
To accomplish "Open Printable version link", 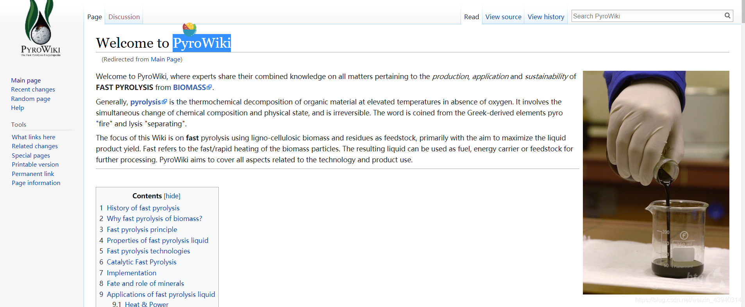I will pyautogui.click(x=35, y=165).
